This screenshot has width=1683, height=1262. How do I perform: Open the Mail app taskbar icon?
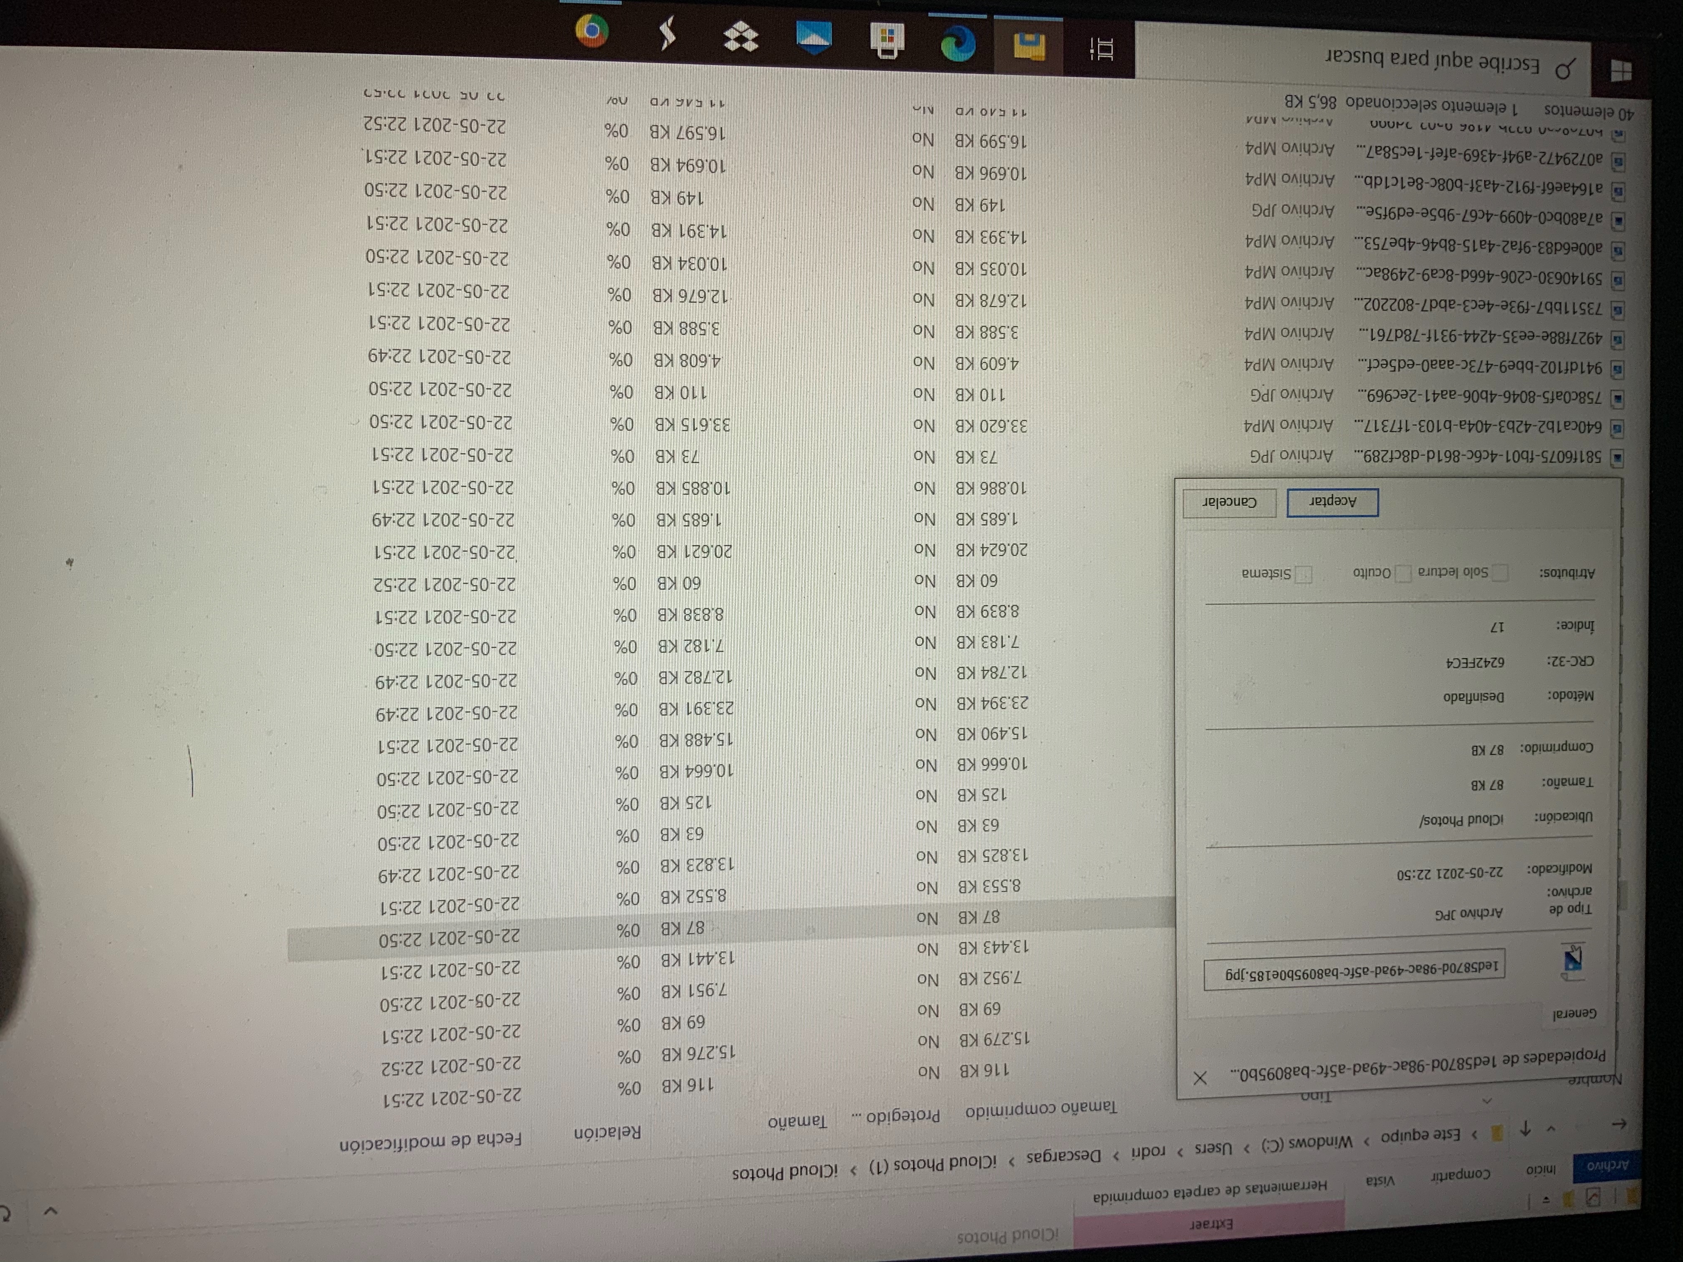[x=814, y=38]
